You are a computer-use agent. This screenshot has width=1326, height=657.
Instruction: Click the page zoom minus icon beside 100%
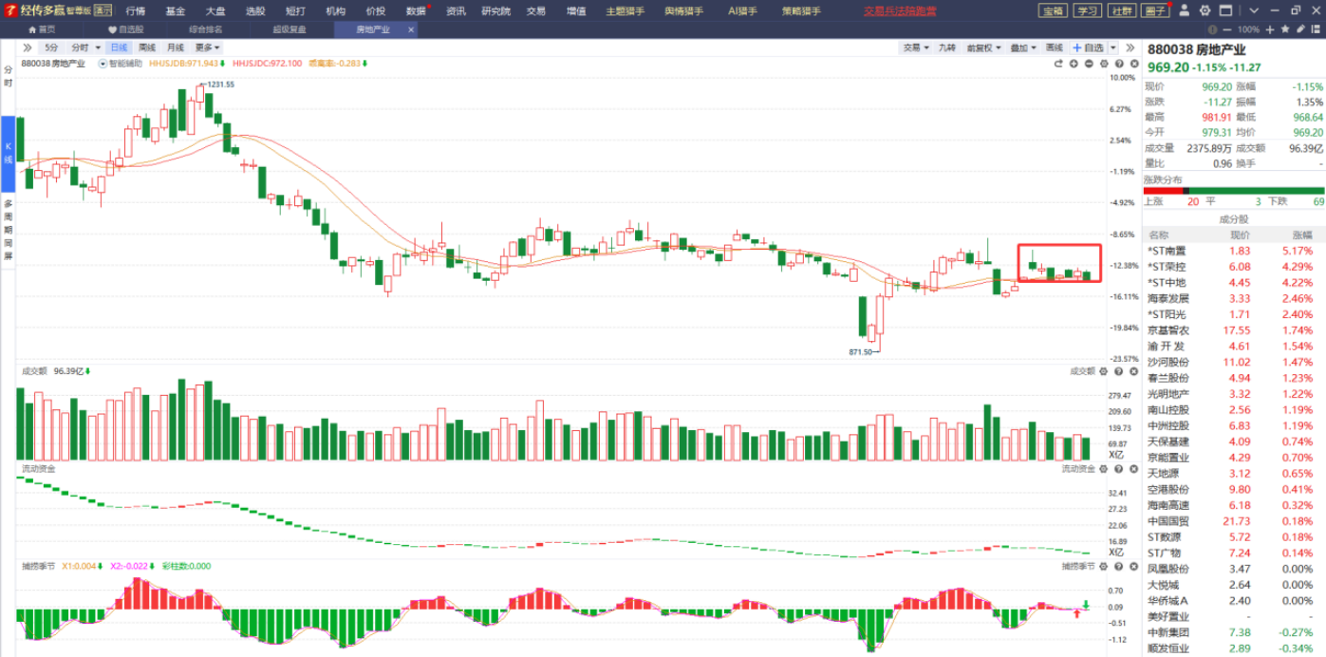click(x=1228, y=29)
